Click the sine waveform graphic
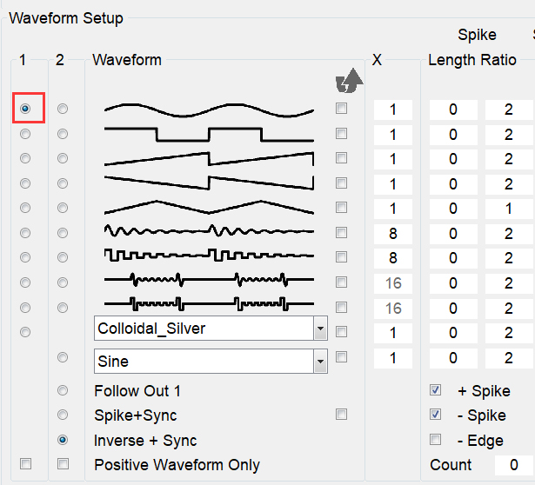The image size is (535, 485). pos(209,110)
